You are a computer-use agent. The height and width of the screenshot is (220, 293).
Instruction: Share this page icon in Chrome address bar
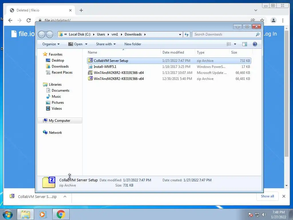[253, 20]
